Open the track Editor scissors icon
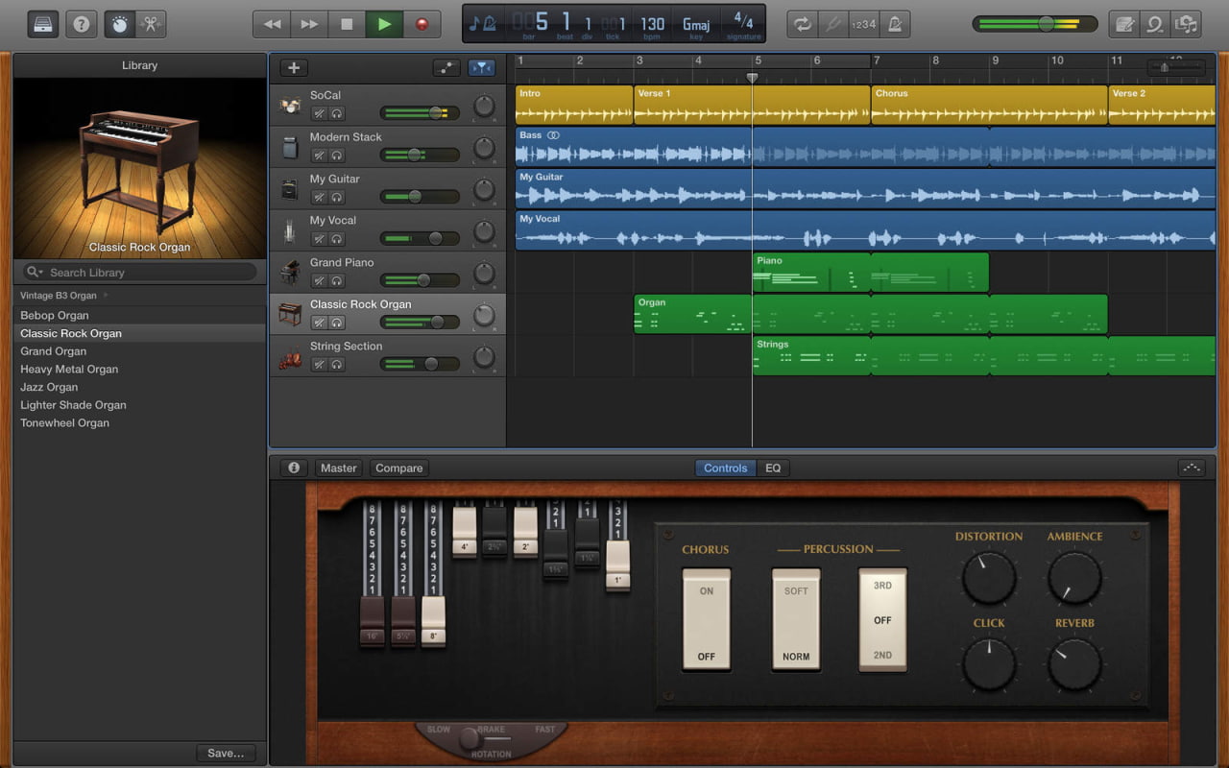The width and height of the screenshot is (1229, 768). [x=152, y=25]
